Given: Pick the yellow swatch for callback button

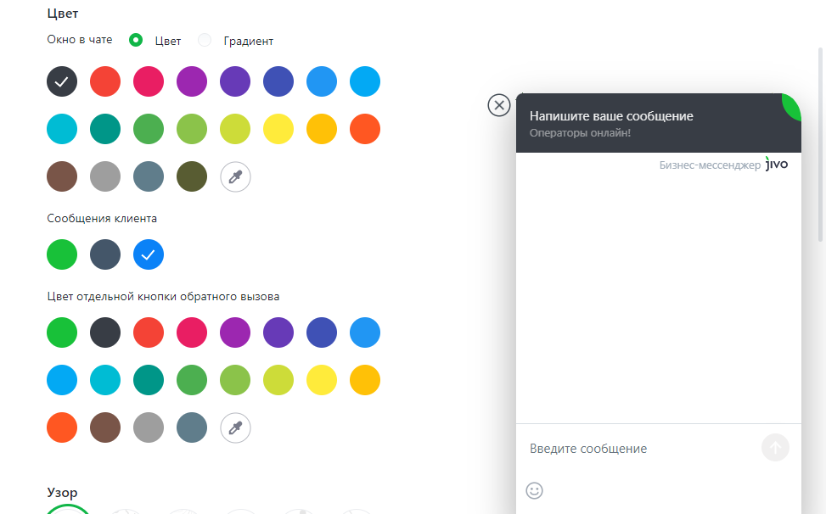Looking at the screenshot, I should tap(322, 380).
